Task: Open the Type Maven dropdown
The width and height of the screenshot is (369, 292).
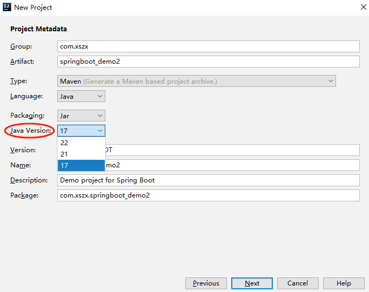Action: (x=197, y=81)
